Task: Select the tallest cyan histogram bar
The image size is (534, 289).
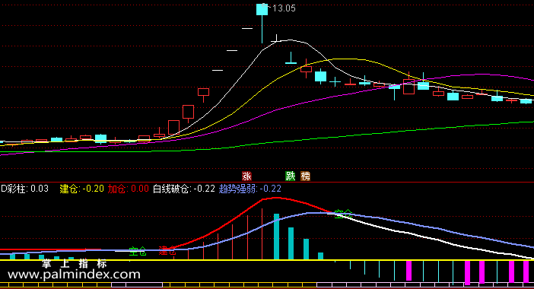Action: coord(277,237)
